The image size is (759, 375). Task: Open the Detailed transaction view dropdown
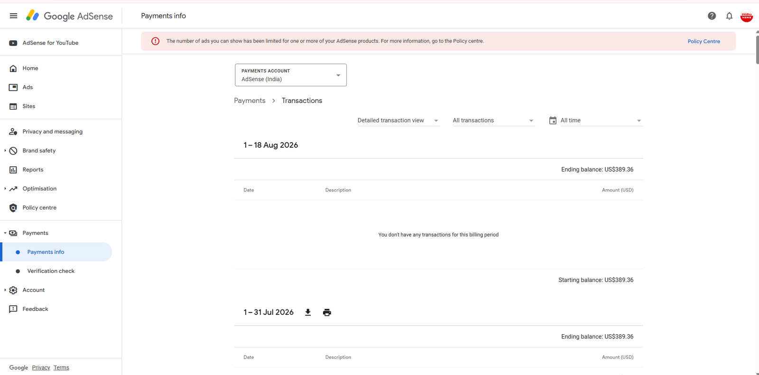(398, 120)
